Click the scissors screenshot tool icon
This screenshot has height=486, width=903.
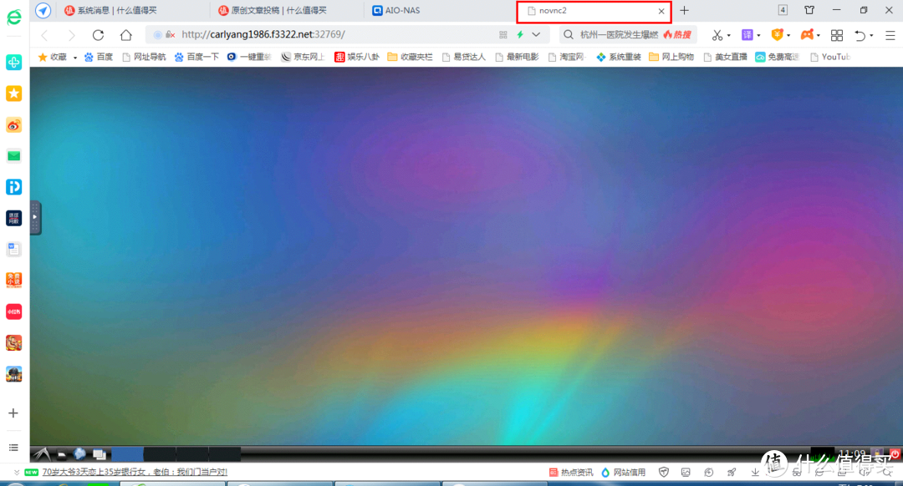(717, 35)
